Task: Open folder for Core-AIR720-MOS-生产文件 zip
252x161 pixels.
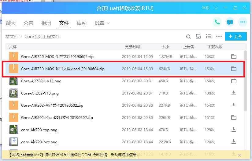Action: [234, 56]
